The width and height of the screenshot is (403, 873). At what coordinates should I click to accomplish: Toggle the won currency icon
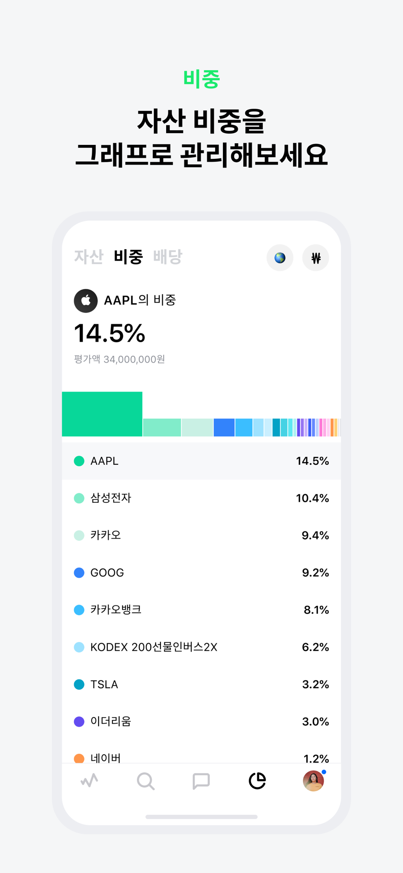316,258
